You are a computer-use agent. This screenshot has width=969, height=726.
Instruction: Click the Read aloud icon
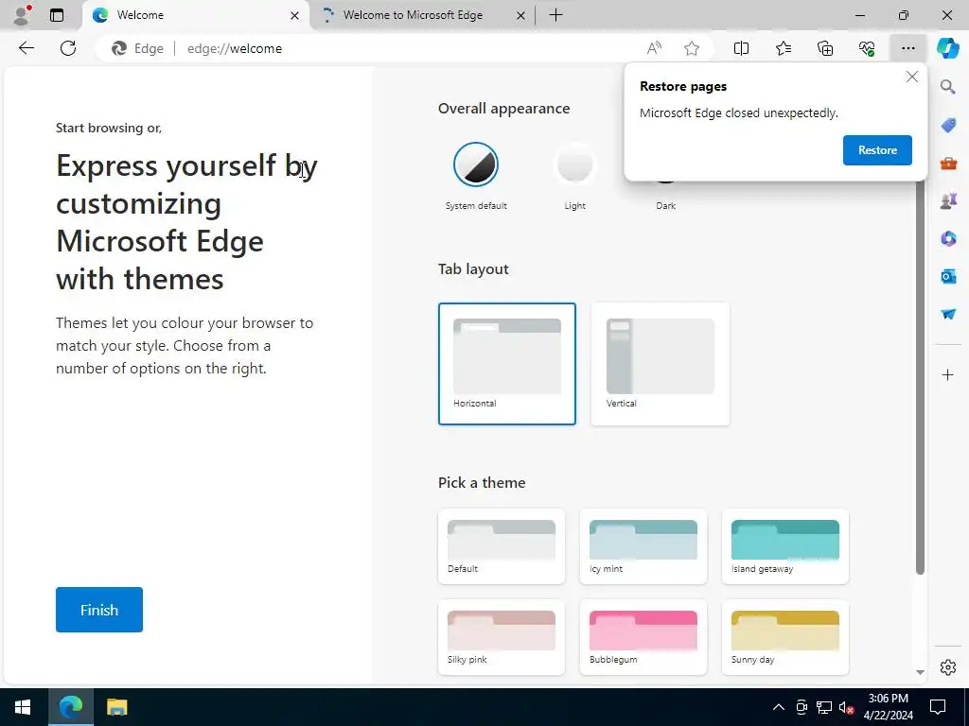(x=654, y=48)
